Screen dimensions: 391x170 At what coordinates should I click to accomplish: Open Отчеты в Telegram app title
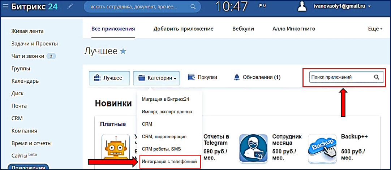pyautogui.click(x=216, y=140)
